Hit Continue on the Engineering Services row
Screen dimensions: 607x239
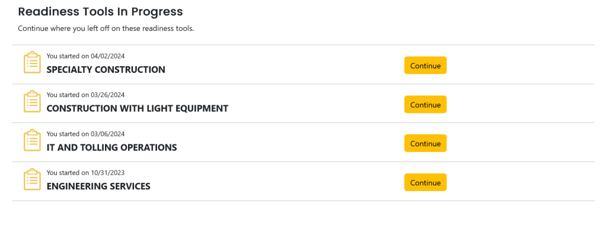pos(425,182)
